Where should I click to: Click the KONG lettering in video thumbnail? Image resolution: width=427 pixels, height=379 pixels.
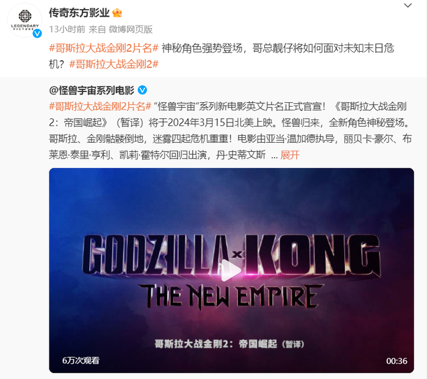point(312,255)
